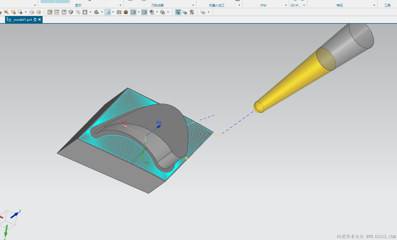Open the dropdown beside the layered cubes gear icon

[168, 12]
